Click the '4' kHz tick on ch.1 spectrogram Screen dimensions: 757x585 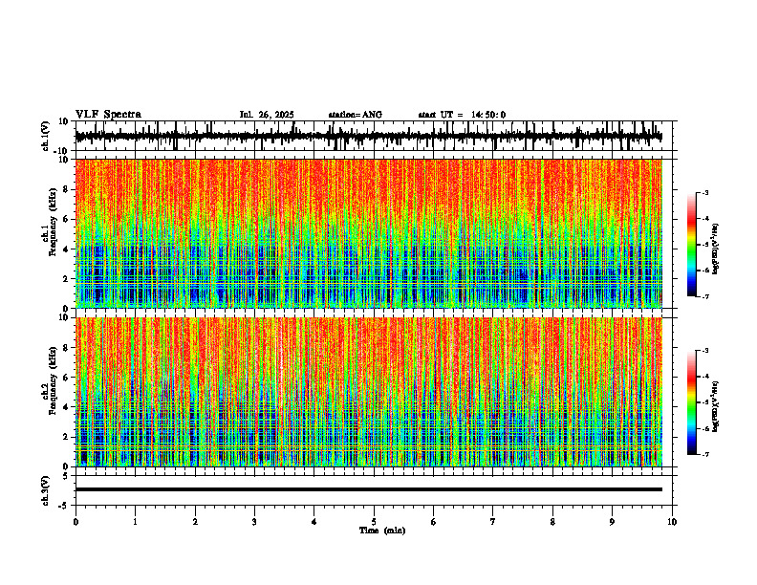pos(67,249)
